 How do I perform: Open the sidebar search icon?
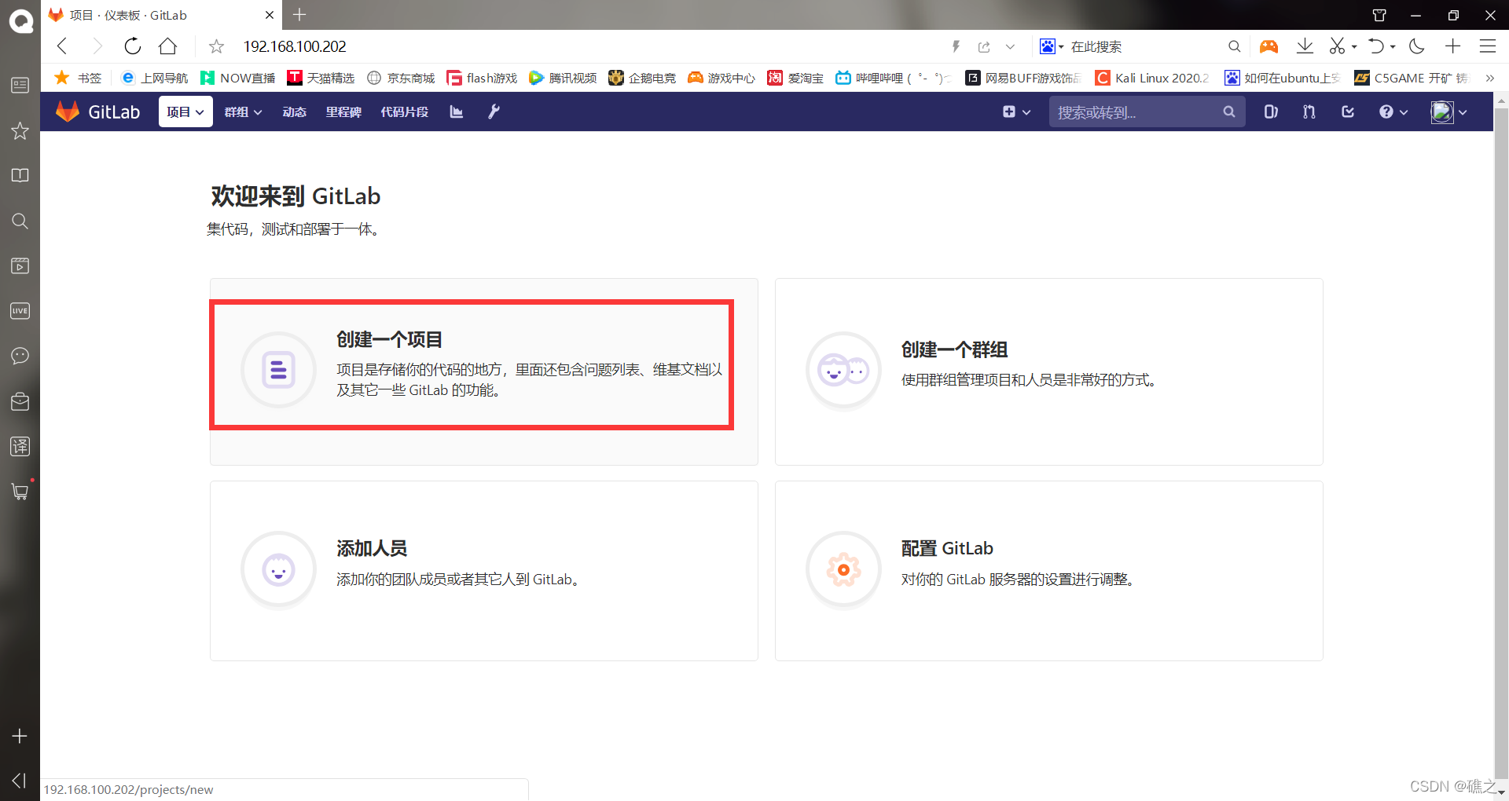pos(20,221)
